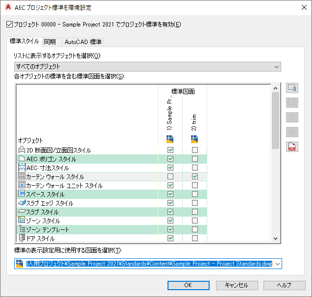Select the スラブ エッジ スタイル row text
312x297 pixels.
coord(50,203)
